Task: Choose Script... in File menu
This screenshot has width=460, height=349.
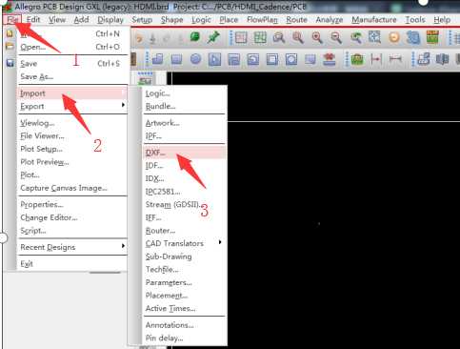Action: point(72,231)
